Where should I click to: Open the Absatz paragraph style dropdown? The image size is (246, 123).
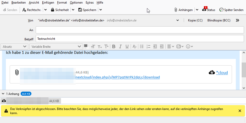pyautogui.click(x=15, y=47)
